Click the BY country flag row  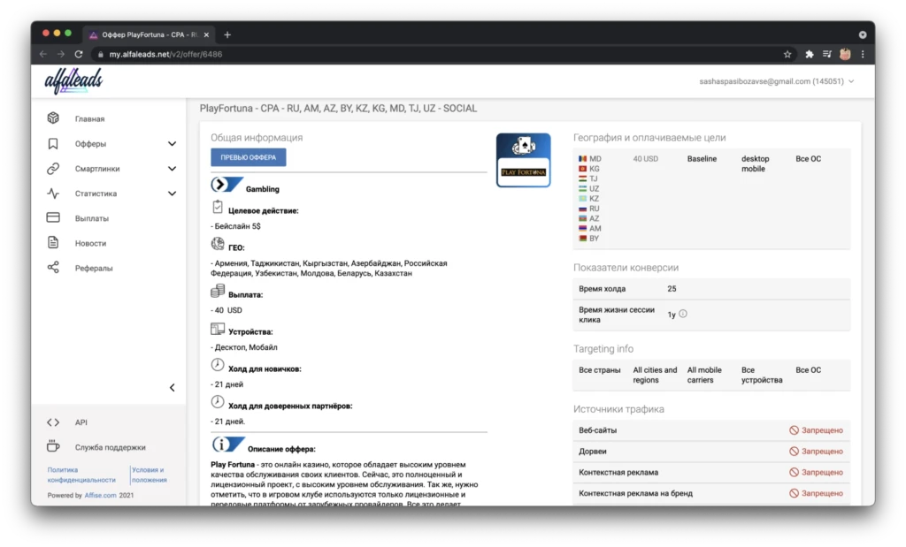pos(588,239)
